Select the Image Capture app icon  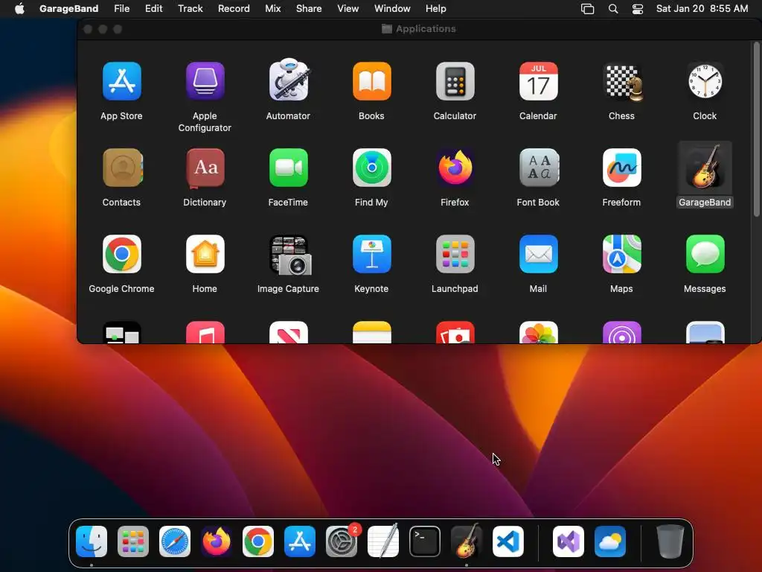[x=290, y=255]
